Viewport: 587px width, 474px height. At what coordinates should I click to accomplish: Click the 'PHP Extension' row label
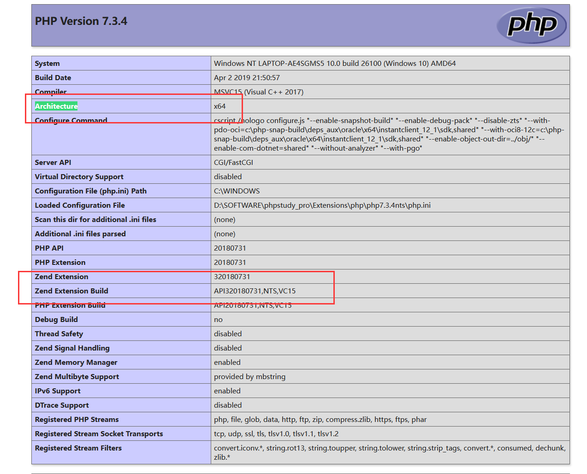click(60, 263)
